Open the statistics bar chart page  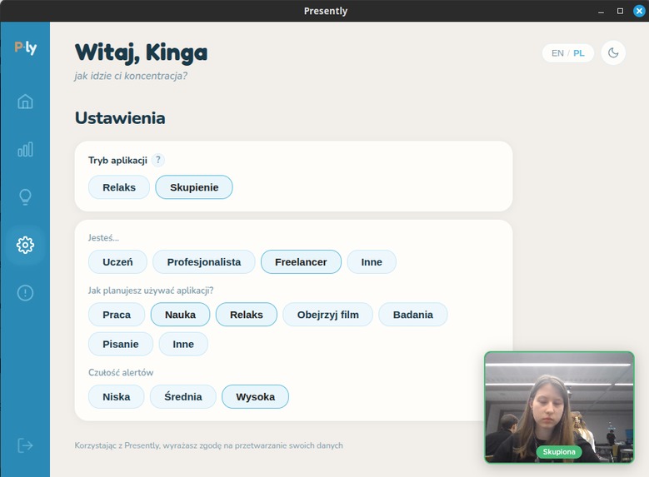pyautogui.click(x=25, y=149)
